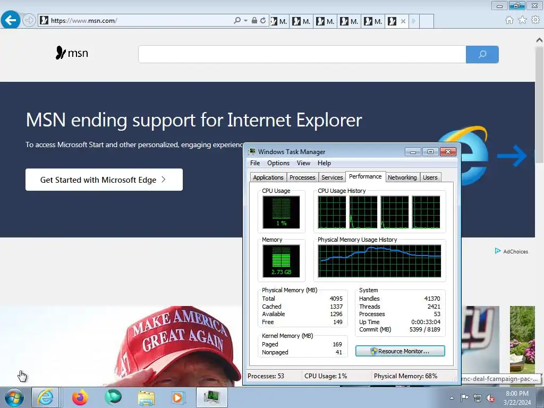Click Processes: 53 status bar entry

[x=266, y=376]
